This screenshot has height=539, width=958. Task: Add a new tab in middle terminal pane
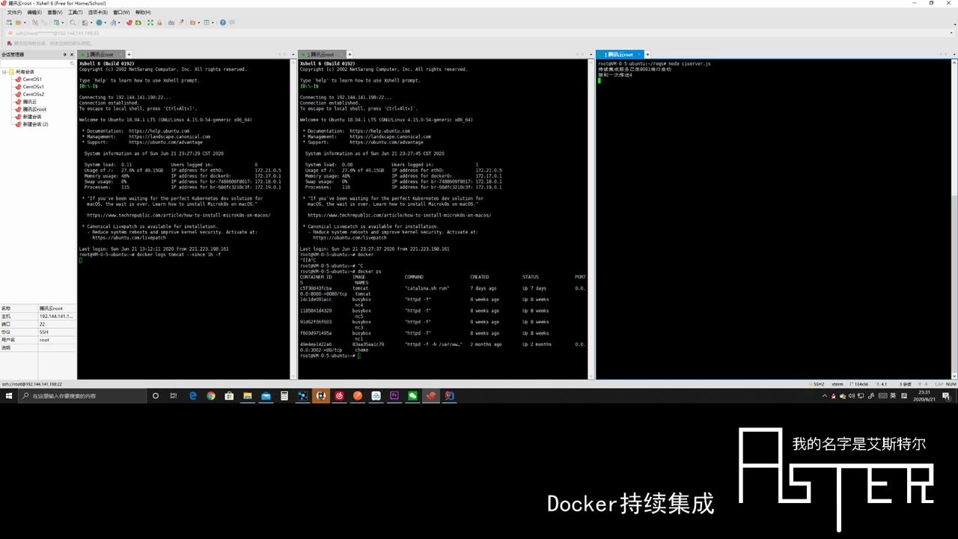350,55
